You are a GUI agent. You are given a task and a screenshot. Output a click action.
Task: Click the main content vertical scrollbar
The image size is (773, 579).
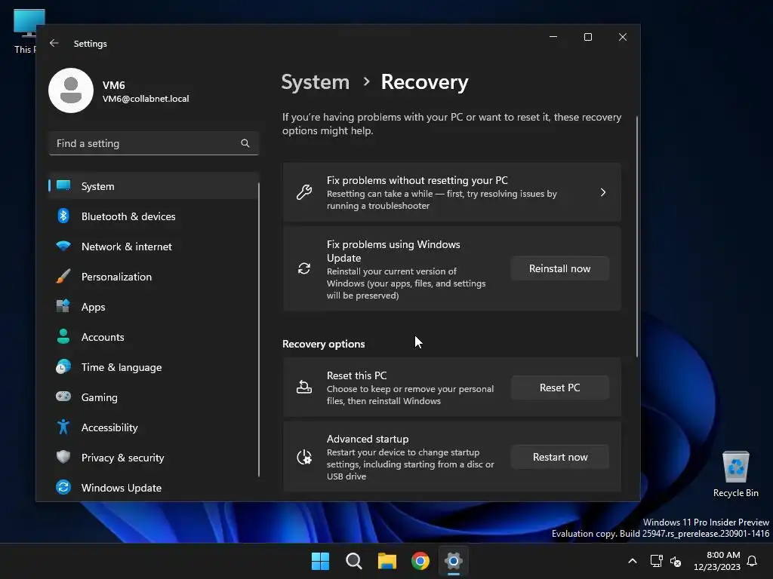click(x=636, y=236)
